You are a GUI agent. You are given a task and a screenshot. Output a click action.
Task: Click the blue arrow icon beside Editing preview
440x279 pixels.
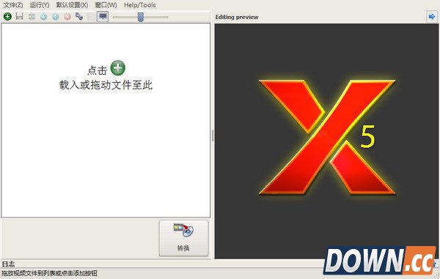432,17
